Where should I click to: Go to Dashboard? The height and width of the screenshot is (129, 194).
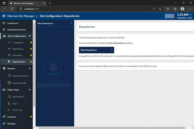(13, 23)
